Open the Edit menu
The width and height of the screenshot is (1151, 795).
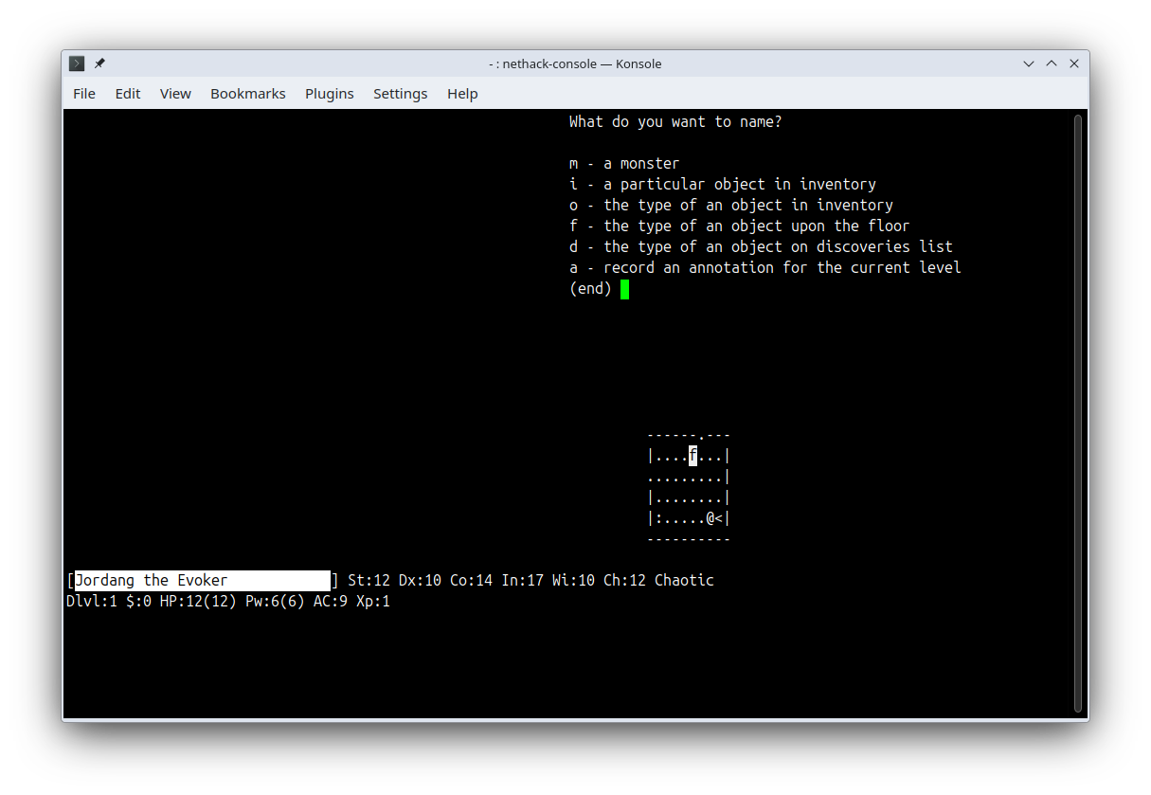[128, 93]
